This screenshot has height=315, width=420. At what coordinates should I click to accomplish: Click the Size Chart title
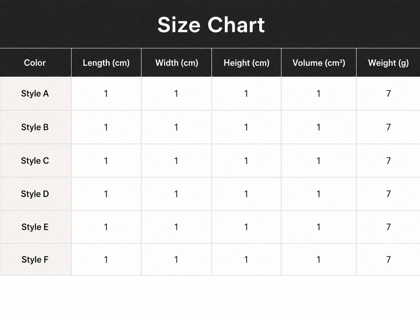tap(211, 25)
